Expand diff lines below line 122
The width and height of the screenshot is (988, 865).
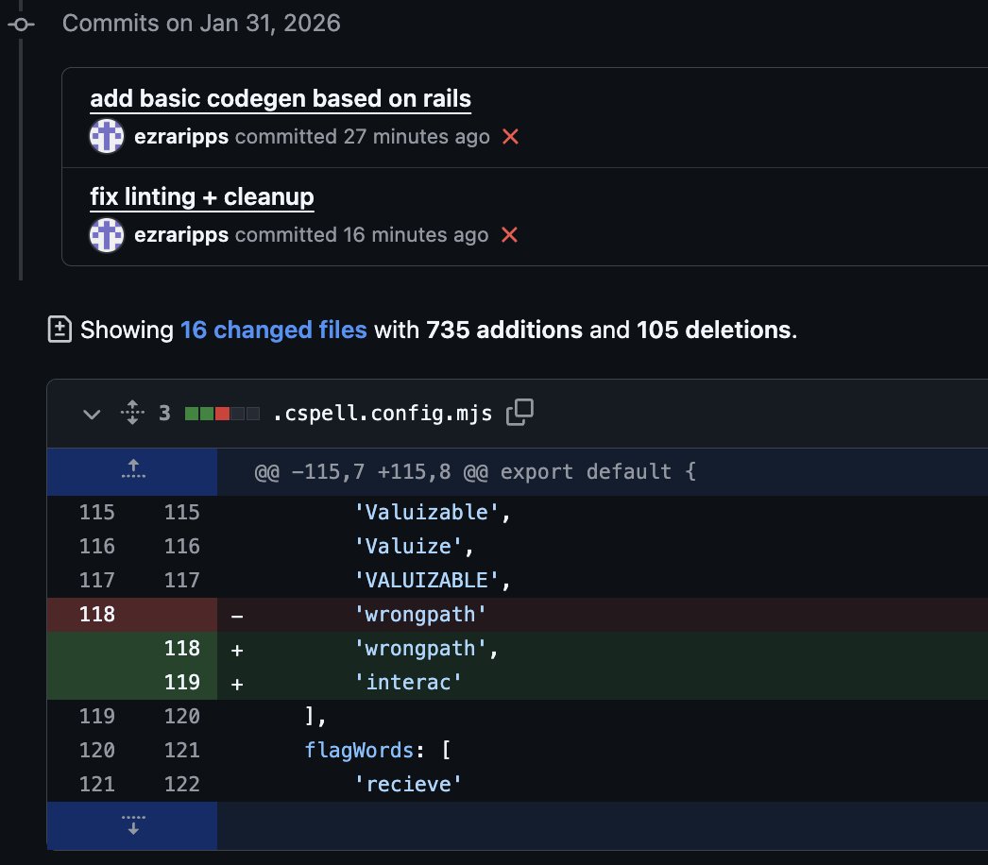coord(132,825)
